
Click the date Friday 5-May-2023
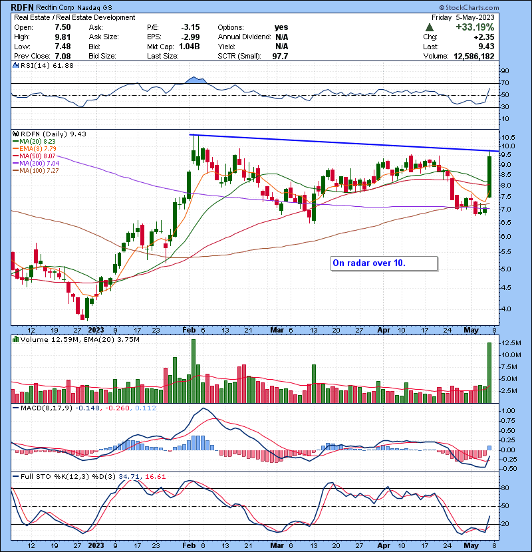[x=463, y=17]
